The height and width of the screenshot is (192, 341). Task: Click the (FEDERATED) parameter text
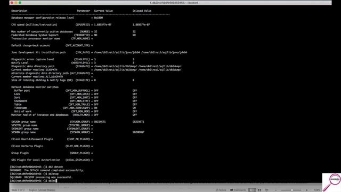pyautogui.click(x=82, y=35)
